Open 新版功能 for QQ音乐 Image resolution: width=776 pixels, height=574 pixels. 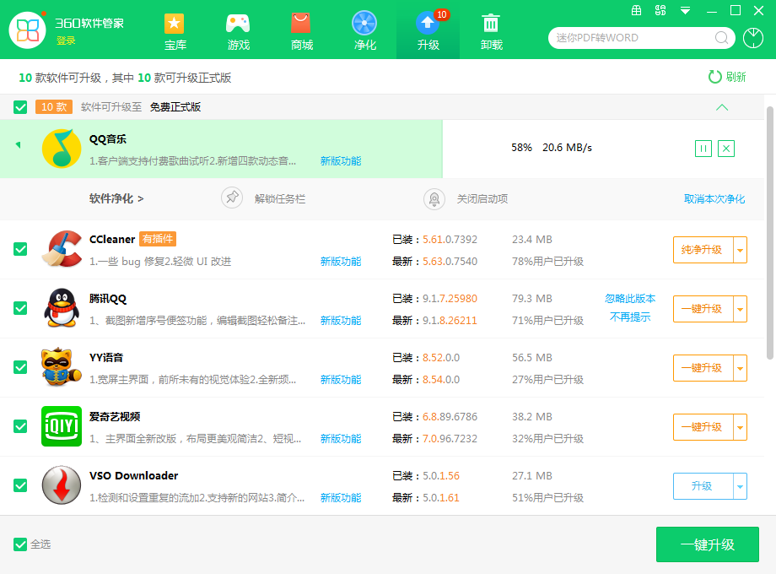click(x=341, y=161)
